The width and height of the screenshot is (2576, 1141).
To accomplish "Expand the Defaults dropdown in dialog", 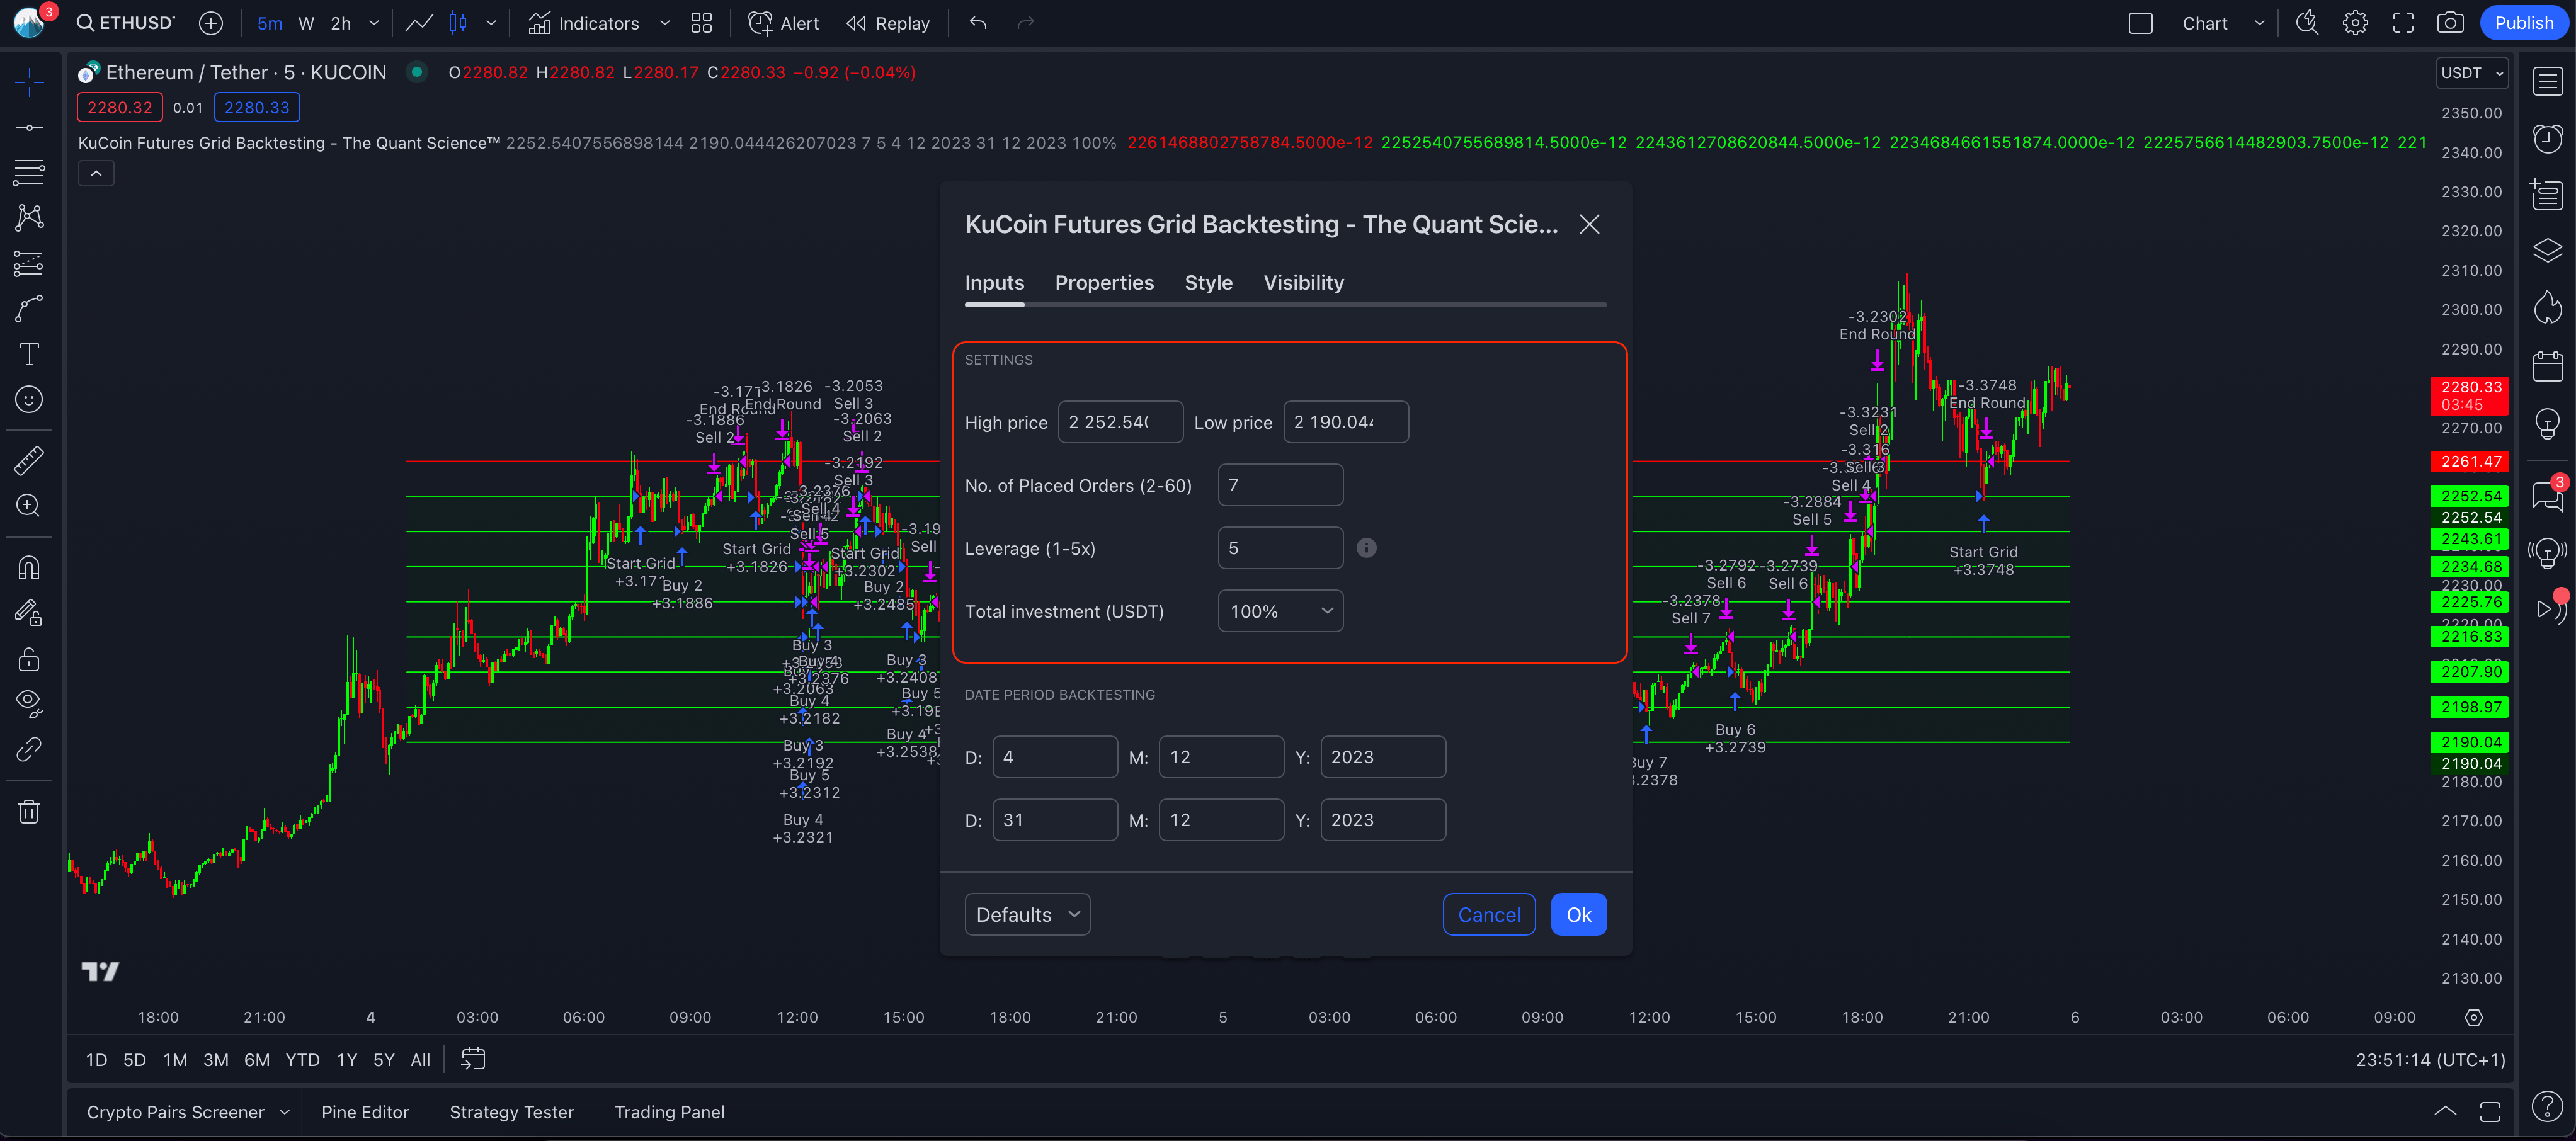I will [1027, 914].
